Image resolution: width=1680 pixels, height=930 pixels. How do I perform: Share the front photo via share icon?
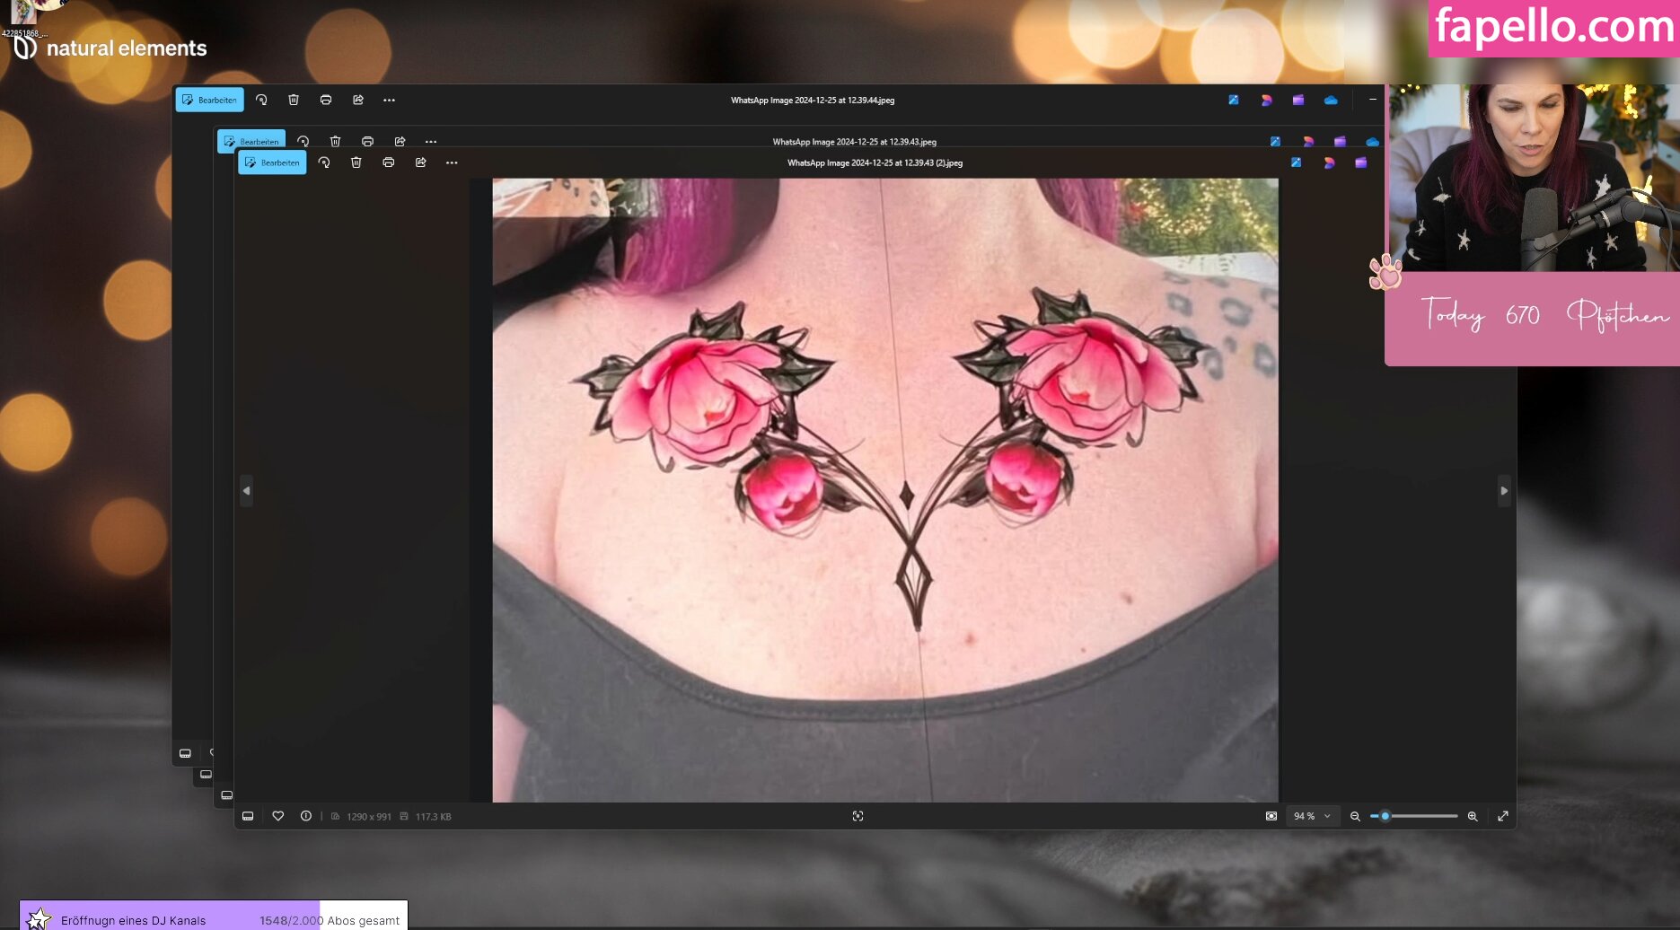point(421,162)
